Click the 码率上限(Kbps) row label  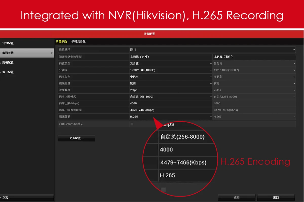click(69, 103)
